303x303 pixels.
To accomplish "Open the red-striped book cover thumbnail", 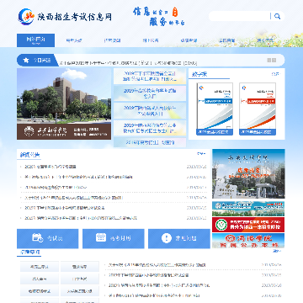I will [x=258, y=109].
